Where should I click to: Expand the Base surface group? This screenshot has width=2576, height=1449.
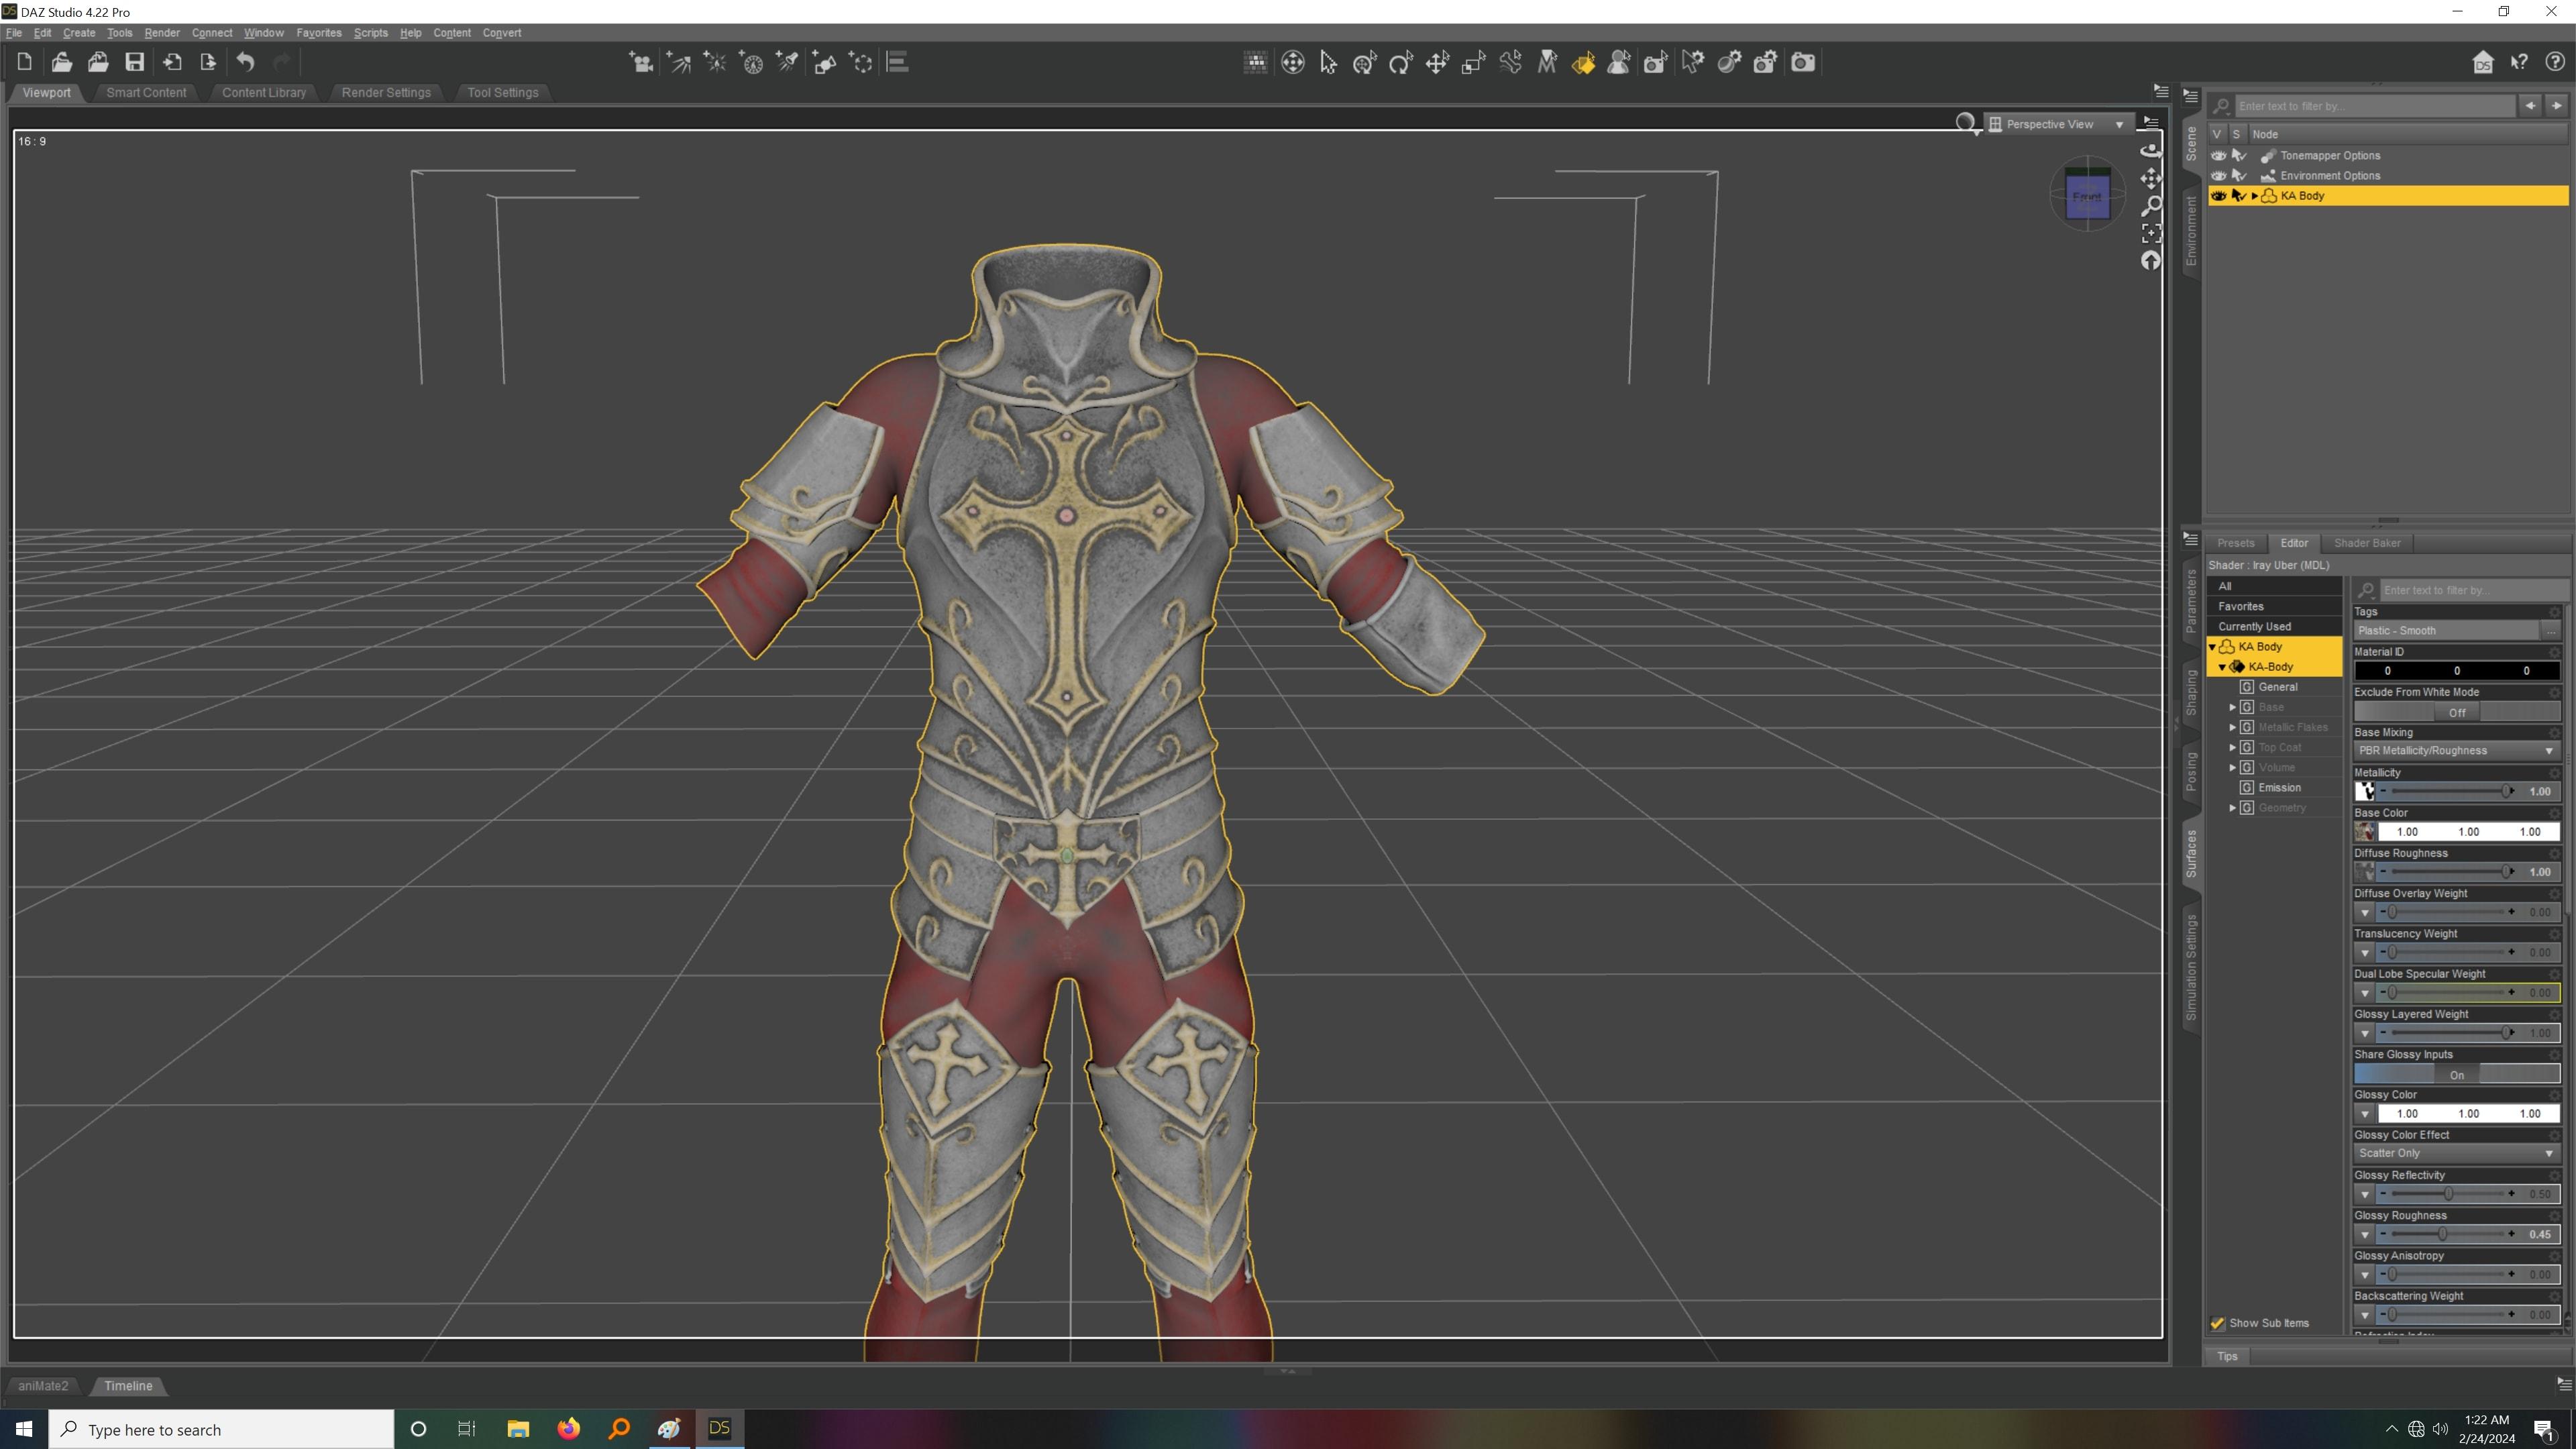pyautogui.click(x=2232, y=707)
